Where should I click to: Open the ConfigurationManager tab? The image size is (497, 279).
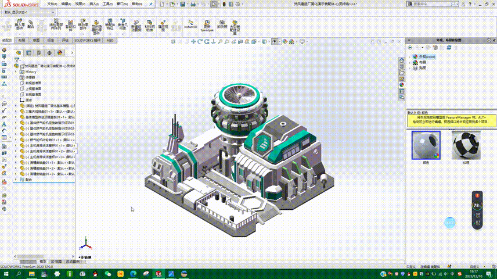(39, 53)
